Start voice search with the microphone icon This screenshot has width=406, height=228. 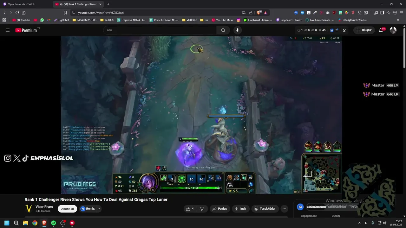click(x=238, y=30)
